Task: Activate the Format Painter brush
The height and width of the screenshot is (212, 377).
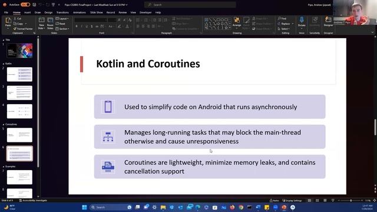Action: [x=23, y=29]
